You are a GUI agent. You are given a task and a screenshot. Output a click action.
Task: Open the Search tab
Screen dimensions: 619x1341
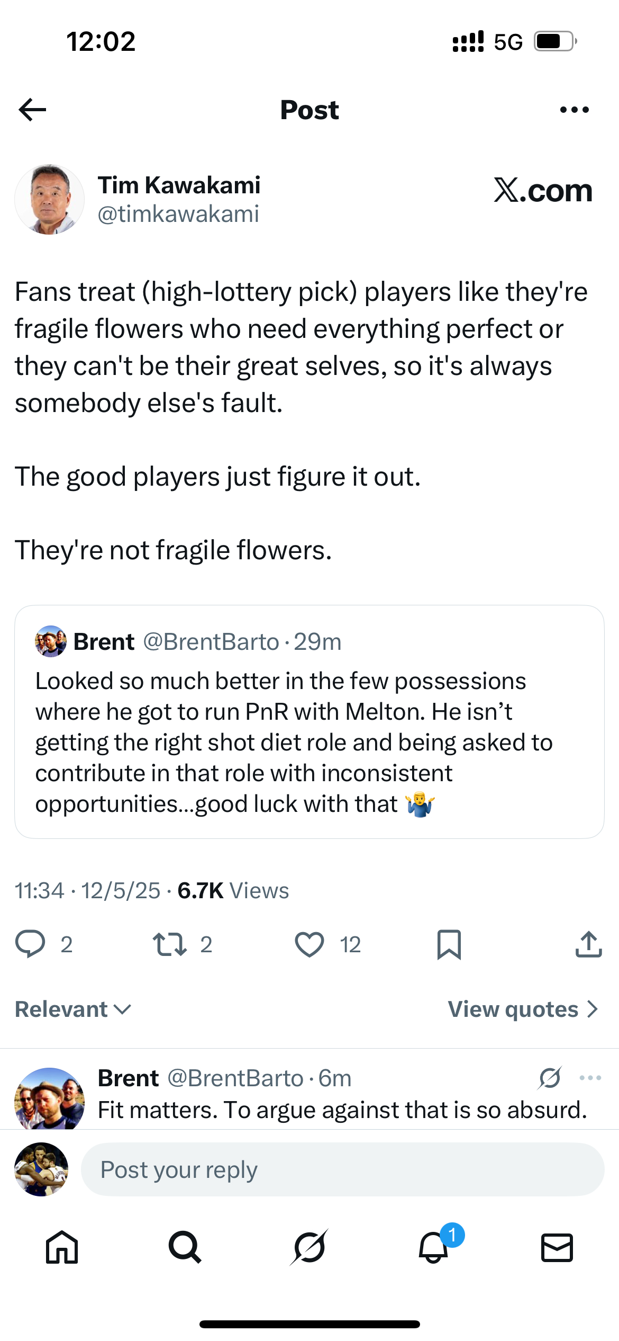tap(185, 1247)
